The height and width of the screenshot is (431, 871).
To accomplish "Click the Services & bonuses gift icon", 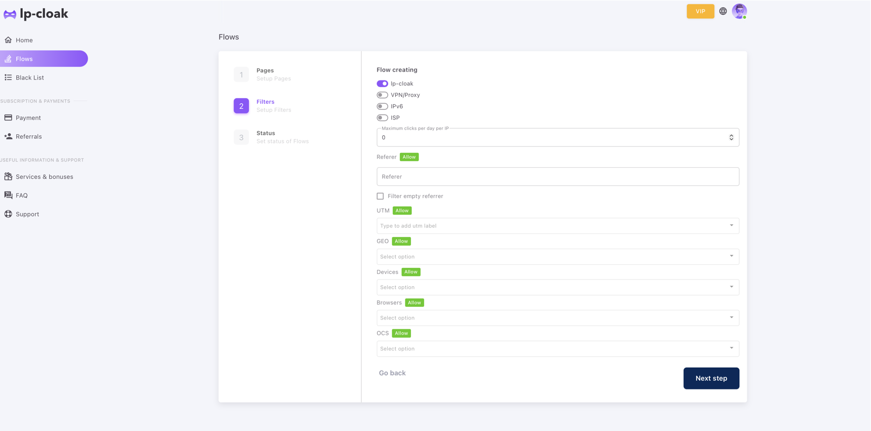I will (8, 176).
